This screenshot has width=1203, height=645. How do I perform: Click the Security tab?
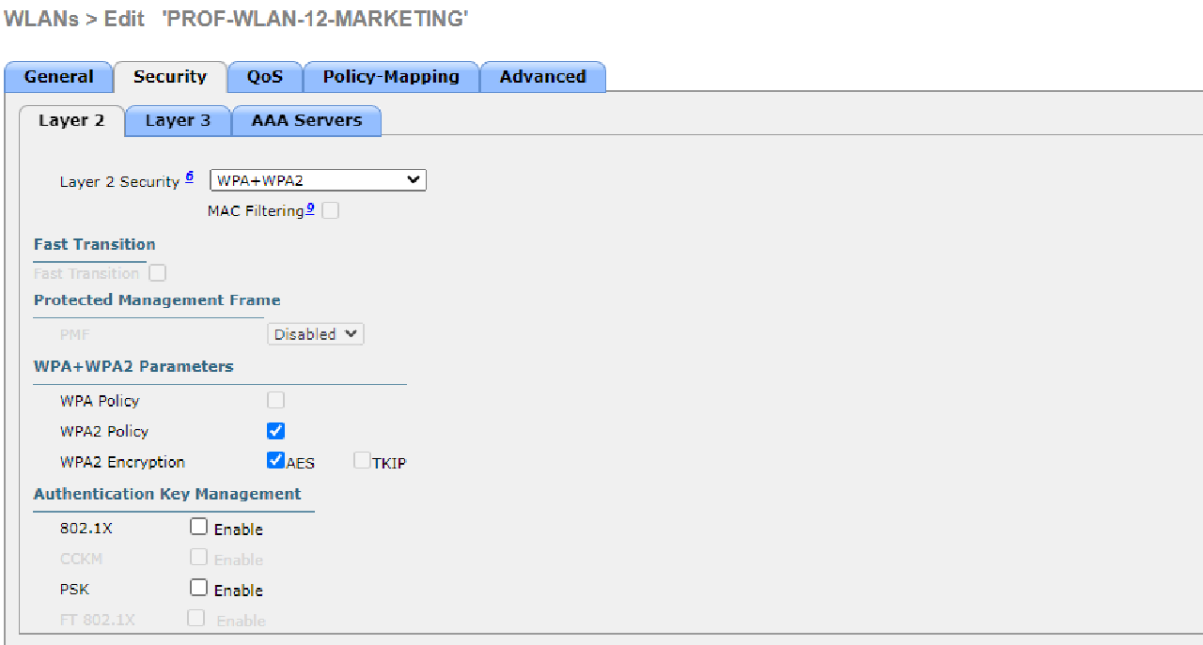click(x=169, y=77)
